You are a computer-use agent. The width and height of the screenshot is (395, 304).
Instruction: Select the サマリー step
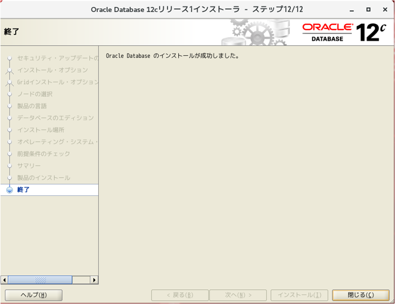[x=29, y=166]
